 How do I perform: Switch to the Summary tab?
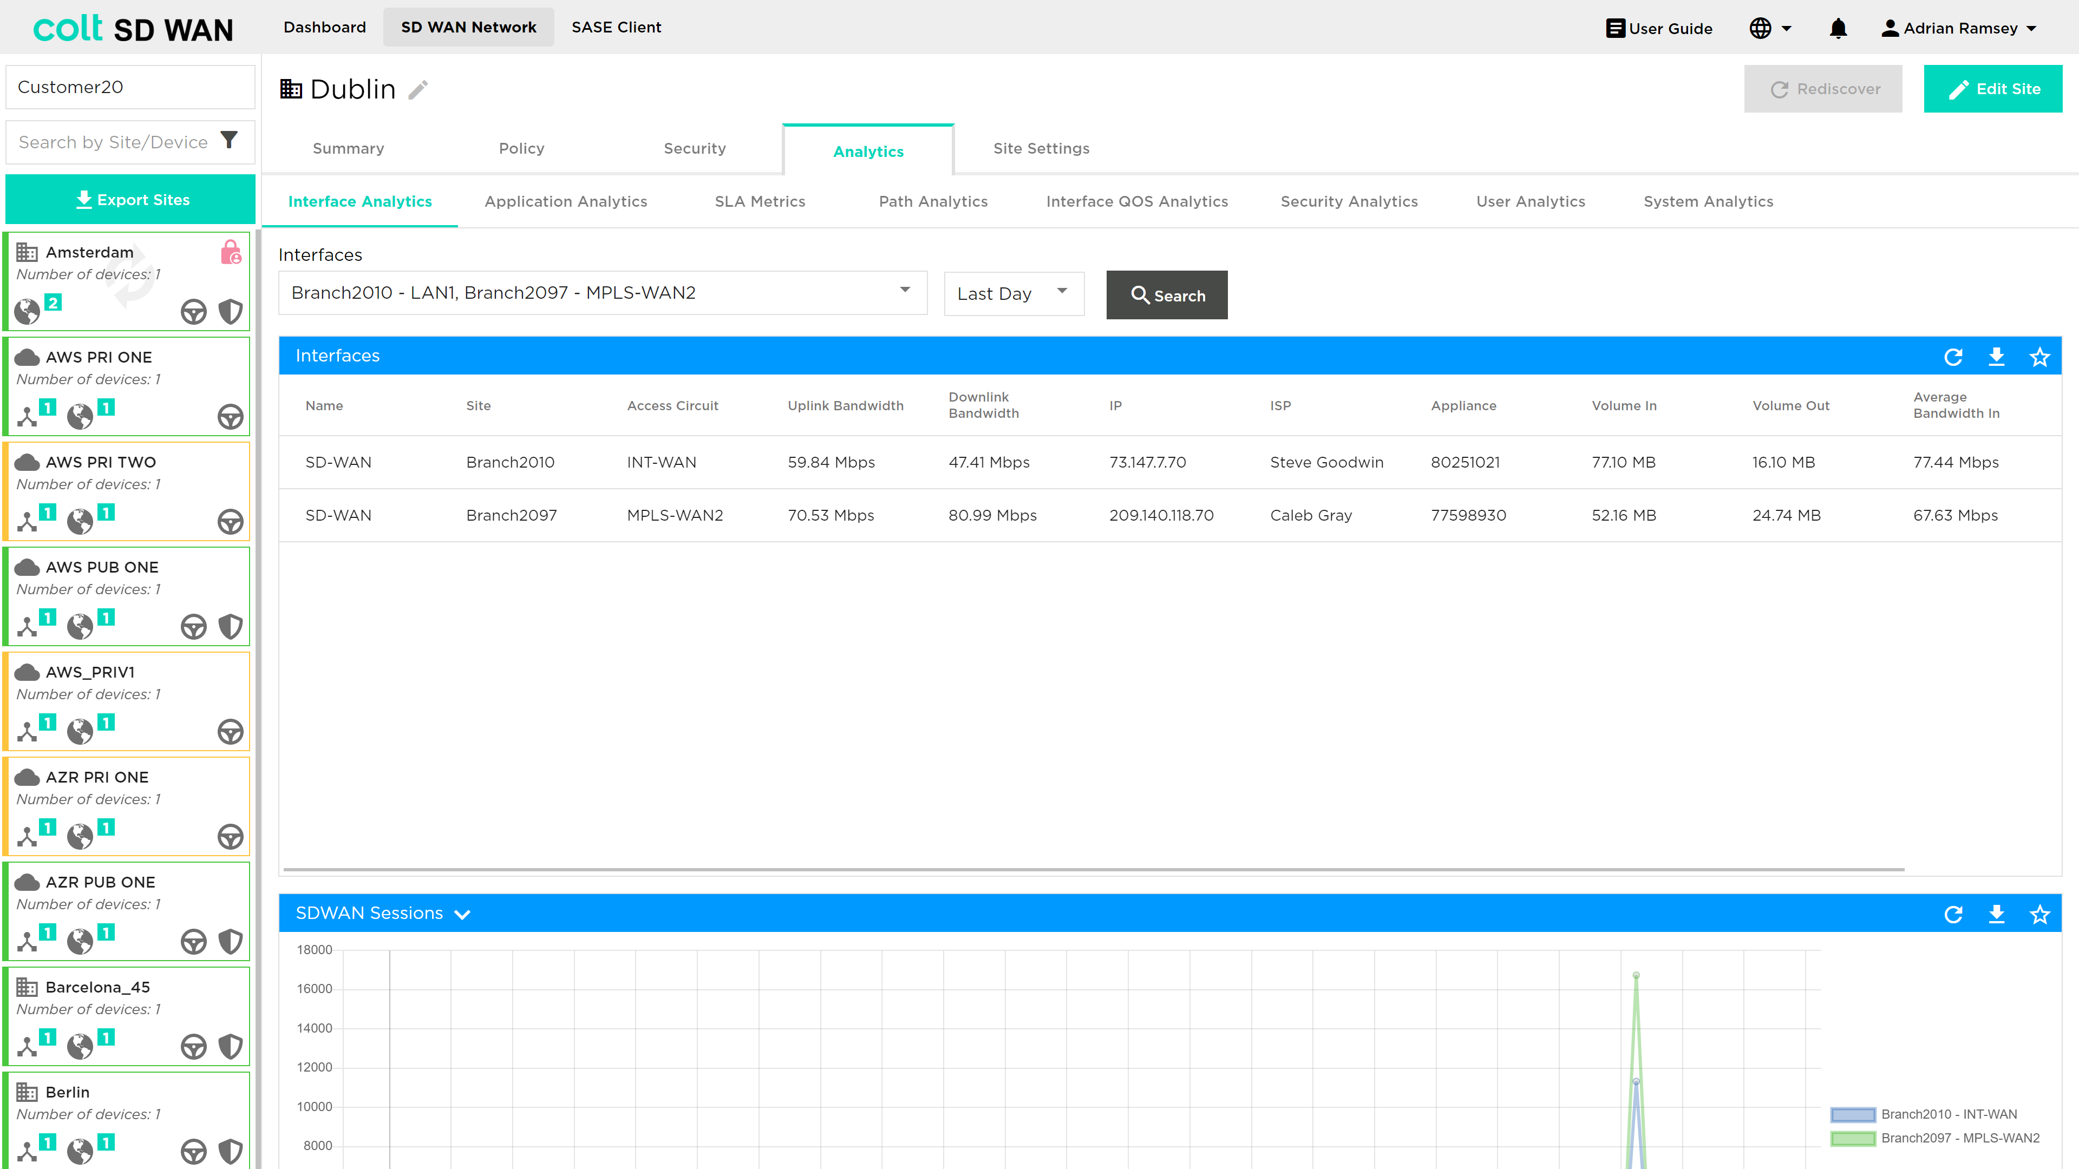[348, 148]
